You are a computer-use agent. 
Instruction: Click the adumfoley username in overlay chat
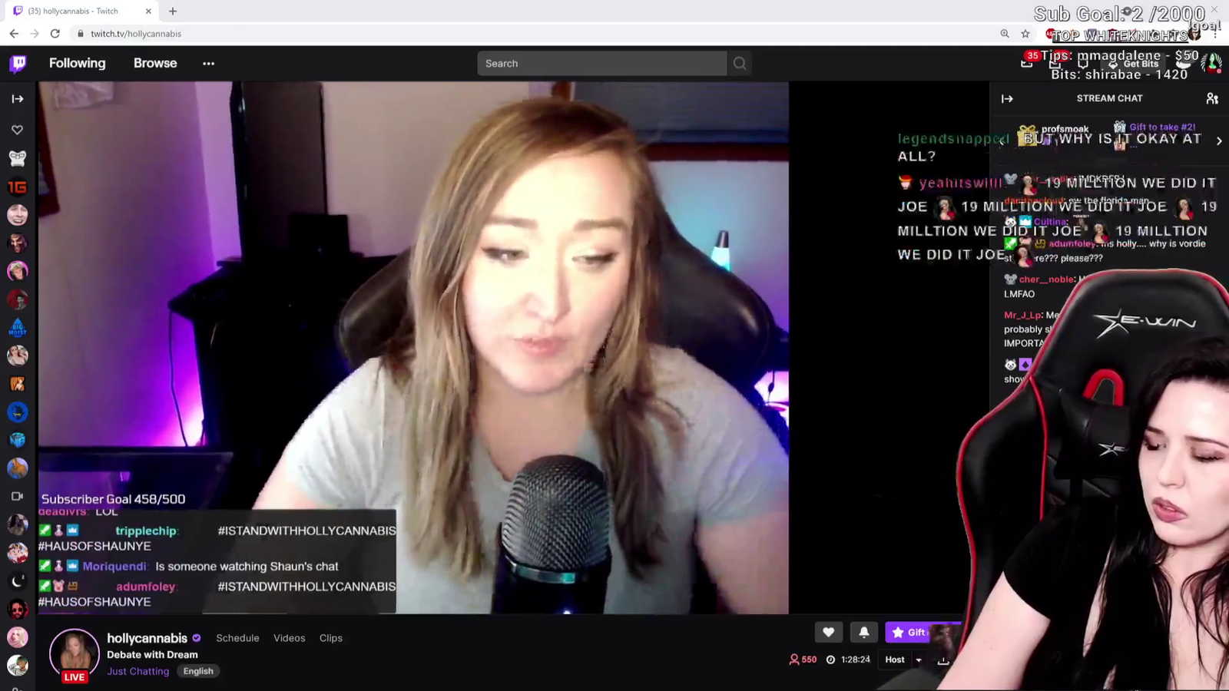[x=145, y=587]
